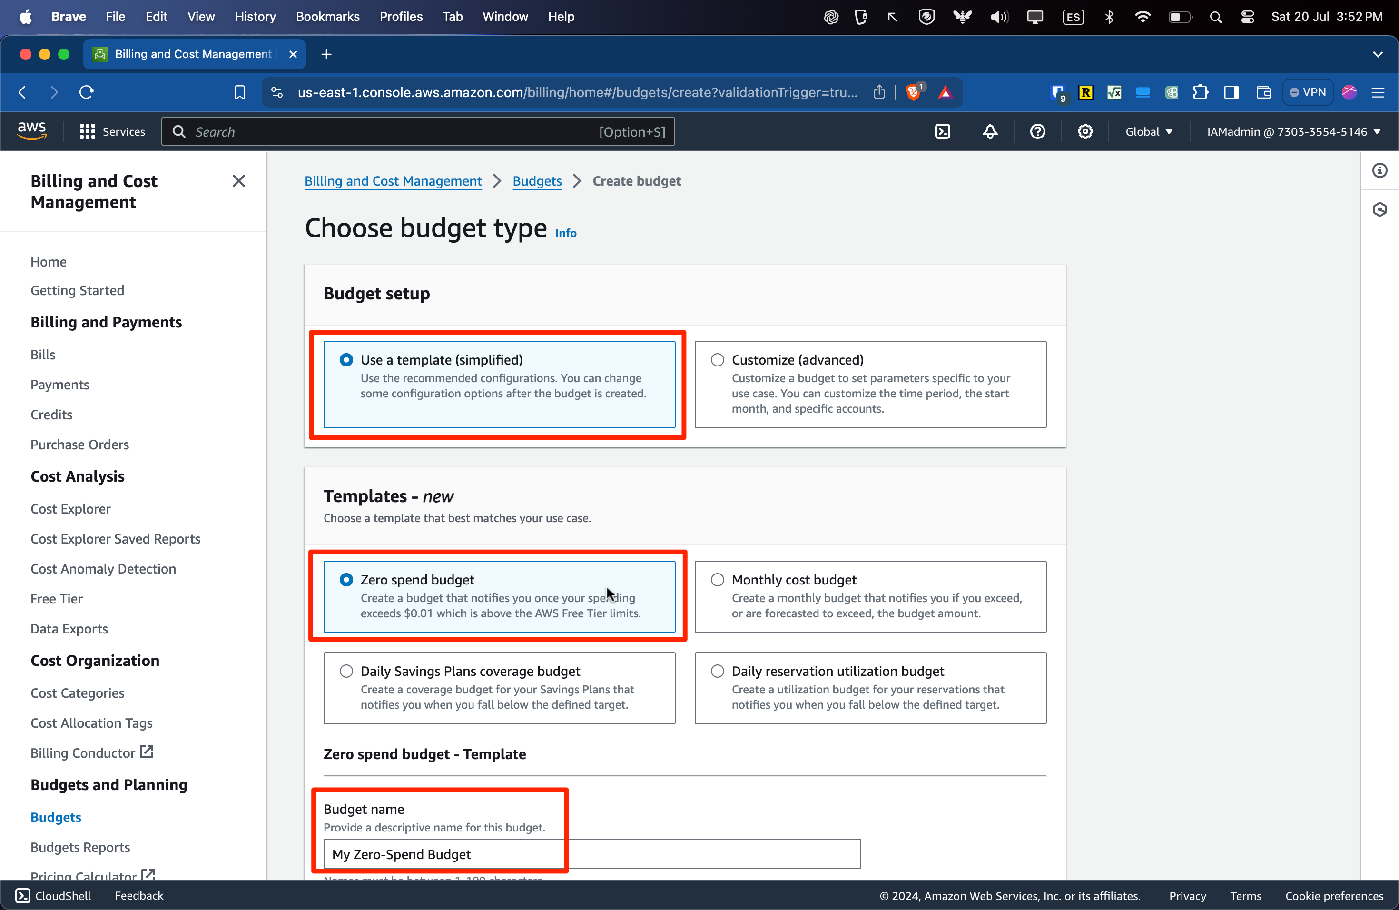The height and width of the screenshot is (910, 1399).
Task: Expand the Global region dropdown
Action: (x=1149, y=132)
